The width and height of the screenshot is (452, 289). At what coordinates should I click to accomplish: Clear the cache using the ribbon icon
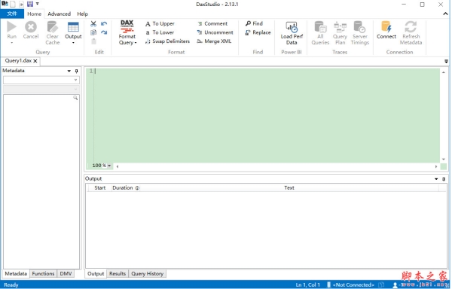click(52, 27)
